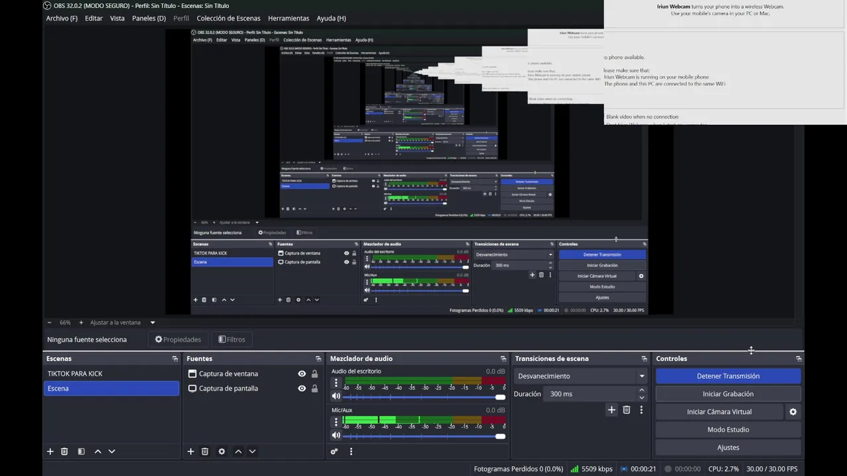Click the Duración 300 ms field

(x=590, y=394)
